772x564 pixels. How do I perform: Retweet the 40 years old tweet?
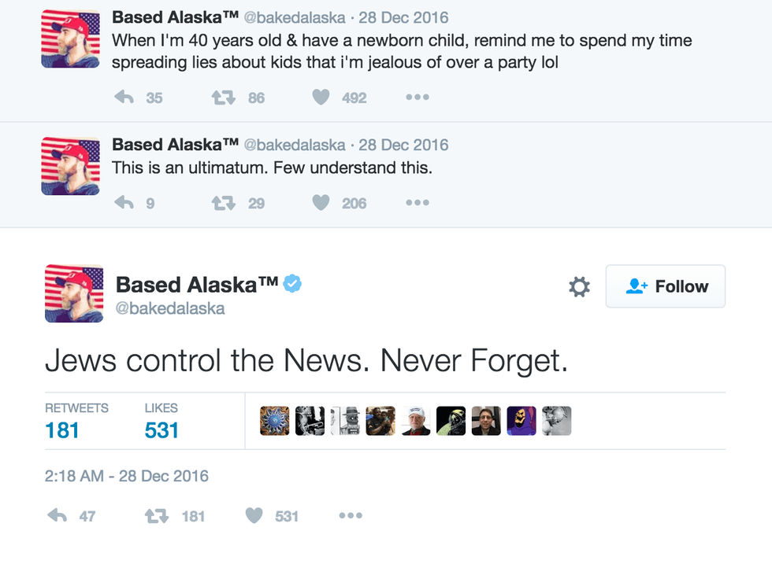224,98
